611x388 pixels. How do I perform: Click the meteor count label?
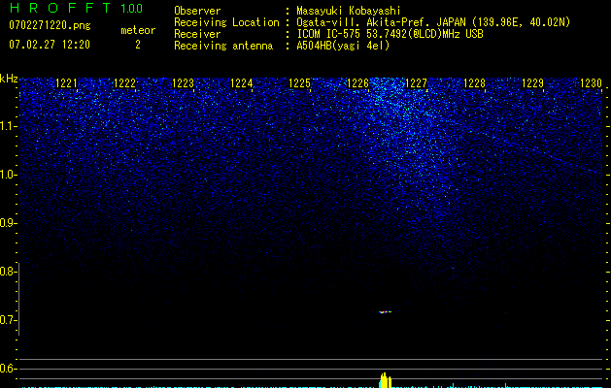pos(138,30)
